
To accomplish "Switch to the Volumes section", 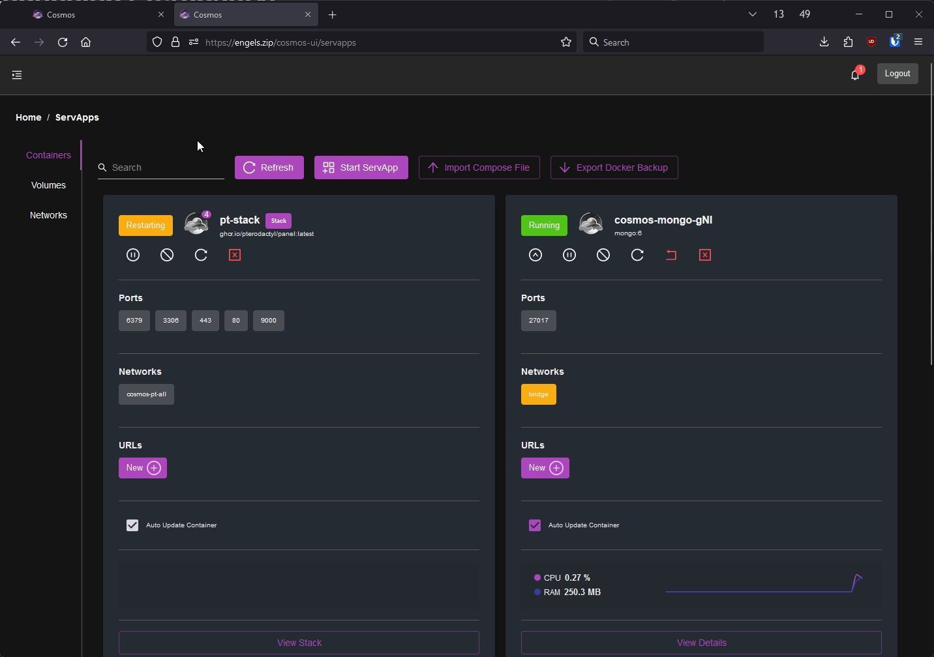I will point(48,185).
